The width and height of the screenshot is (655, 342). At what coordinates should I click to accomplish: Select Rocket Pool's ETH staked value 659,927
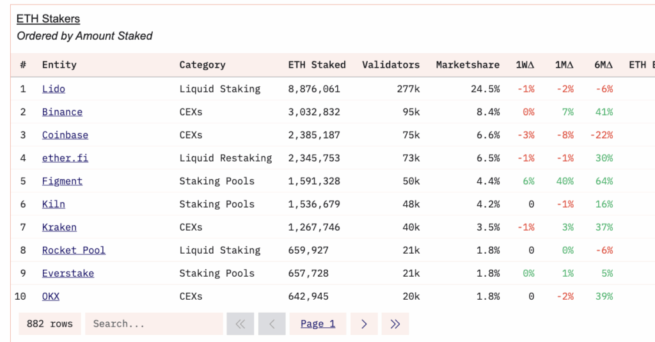point(308,250)
